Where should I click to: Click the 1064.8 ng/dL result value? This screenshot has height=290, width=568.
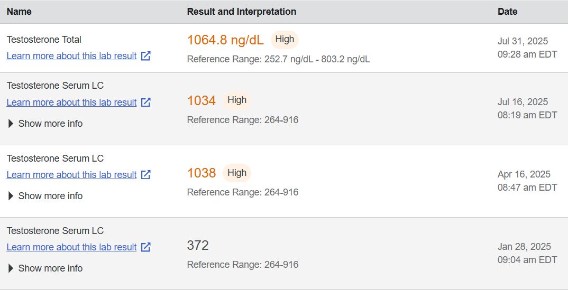pos(225,40)
